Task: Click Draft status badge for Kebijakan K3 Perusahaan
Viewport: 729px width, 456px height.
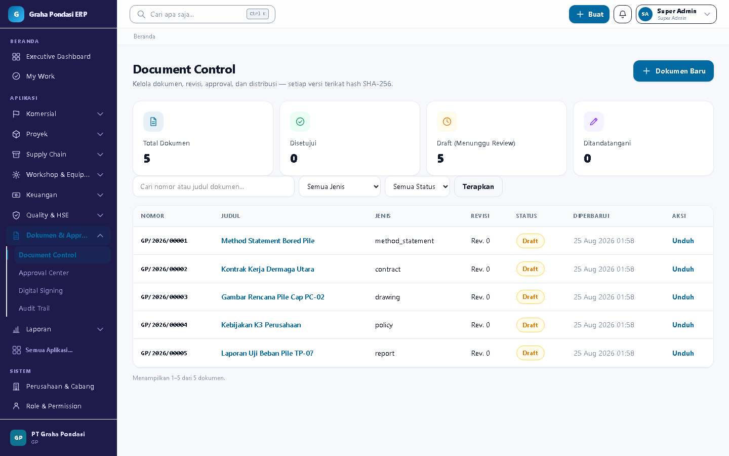Action: [530, 325]
